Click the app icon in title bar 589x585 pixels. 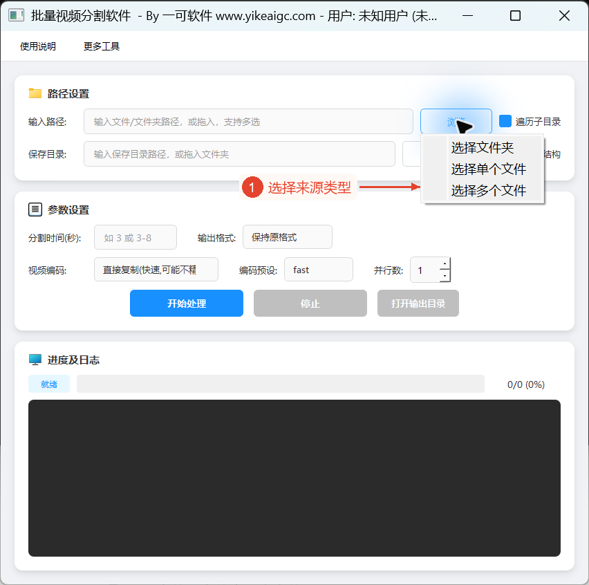[16, 15]
